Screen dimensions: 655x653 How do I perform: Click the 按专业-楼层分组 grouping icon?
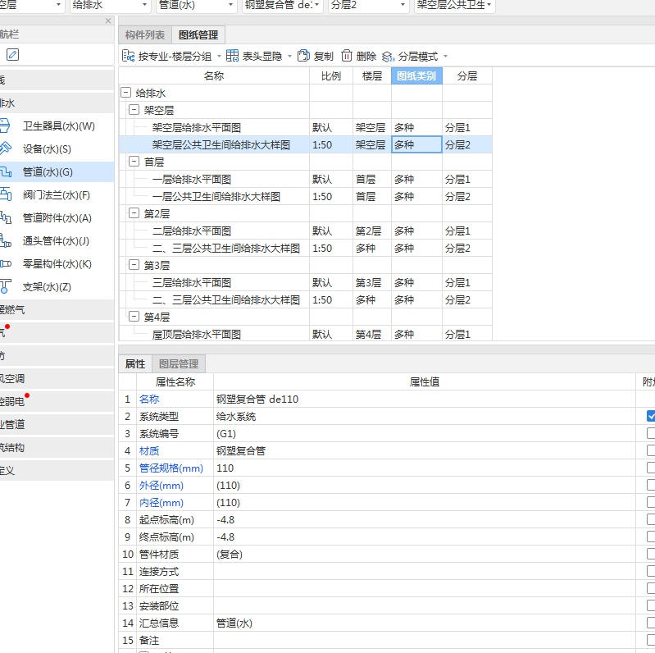click(128, 56)
